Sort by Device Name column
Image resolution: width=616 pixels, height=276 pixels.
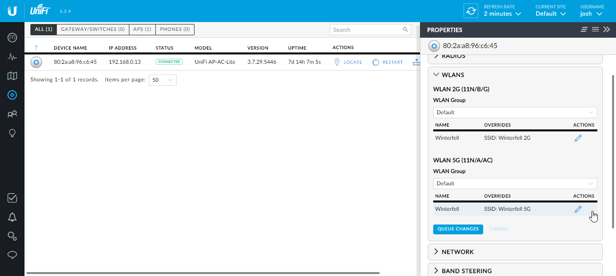[x=71, y=48]
